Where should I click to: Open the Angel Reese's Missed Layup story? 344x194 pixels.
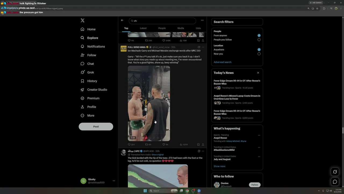pyautogui.click(x=237, y=99)
